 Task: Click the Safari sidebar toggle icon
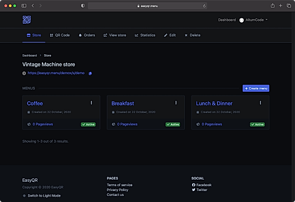click(x=24, y=6)
